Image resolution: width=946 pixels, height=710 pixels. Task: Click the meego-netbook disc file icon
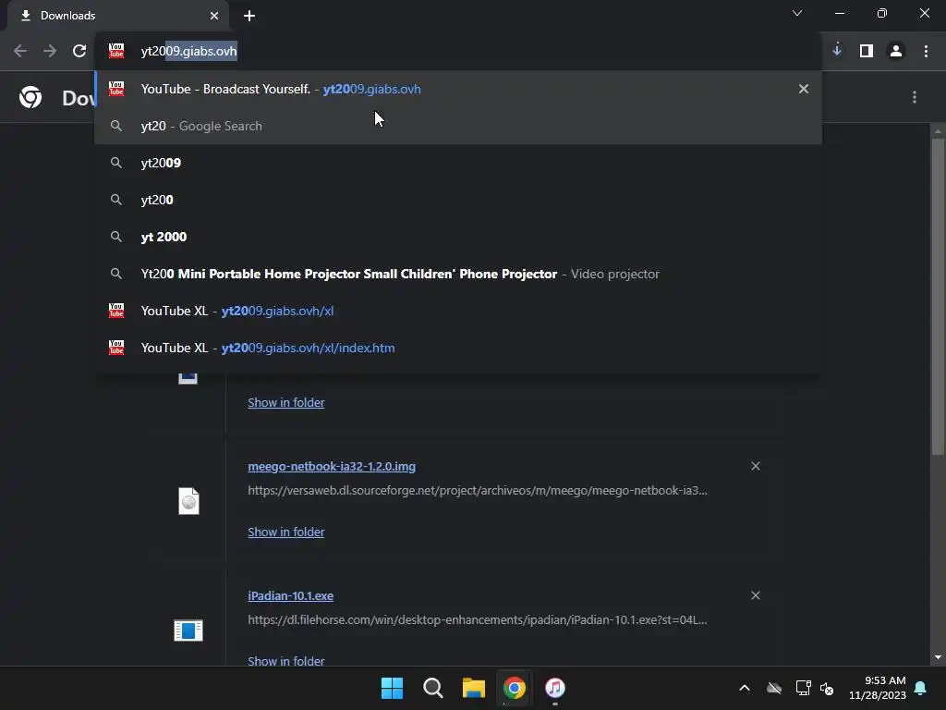click(188, 501)
